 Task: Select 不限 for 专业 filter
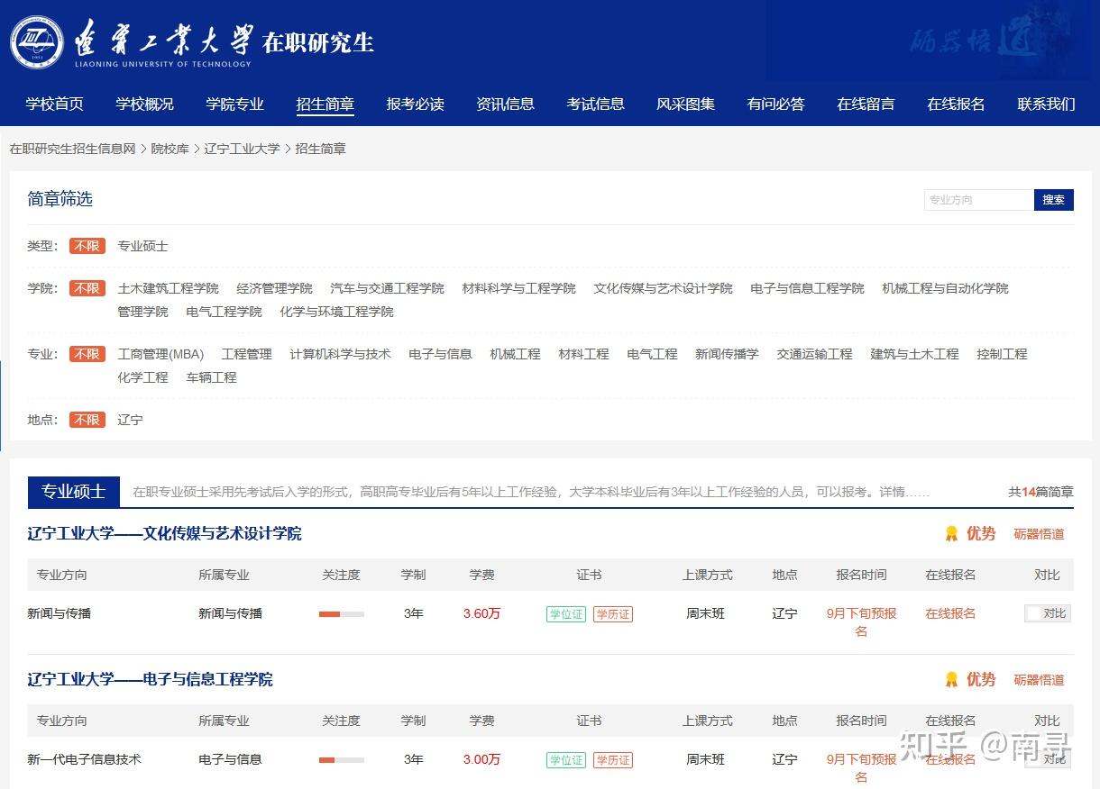pos(87,354)
